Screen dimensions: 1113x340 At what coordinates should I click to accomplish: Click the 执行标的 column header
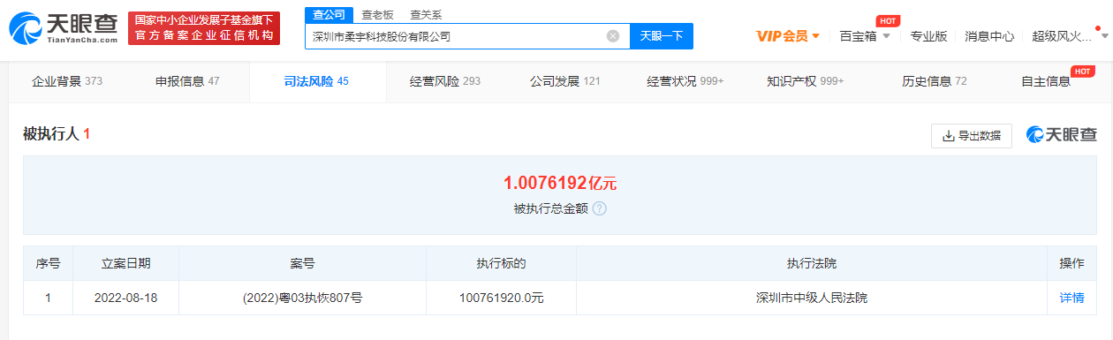501,263
